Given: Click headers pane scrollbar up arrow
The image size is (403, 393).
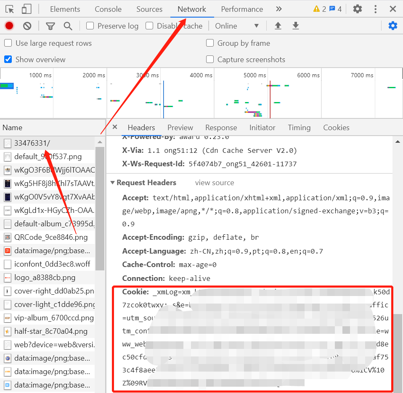Looking at the screenshot, I should (398, 141).
